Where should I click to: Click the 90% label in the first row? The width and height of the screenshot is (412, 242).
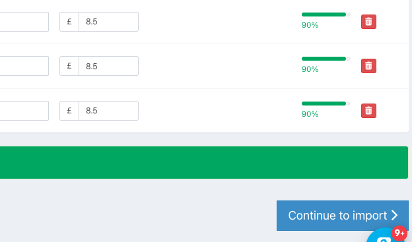click(x=310, y=25)
